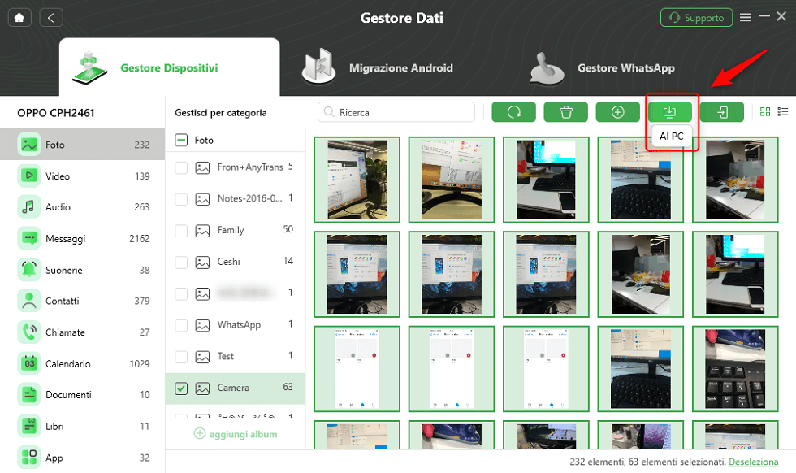Screen dimensions: 796x473
Task: Click the delete trash button
Action: pyautogui.click(x=565, y=112)
